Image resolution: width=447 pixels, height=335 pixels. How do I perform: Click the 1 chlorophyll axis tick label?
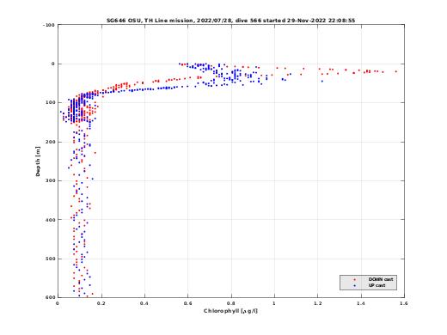point(274,303)
